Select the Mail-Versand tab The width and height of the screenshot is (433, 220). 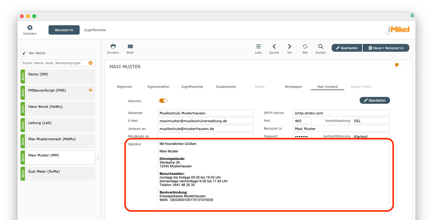[327, 87]
